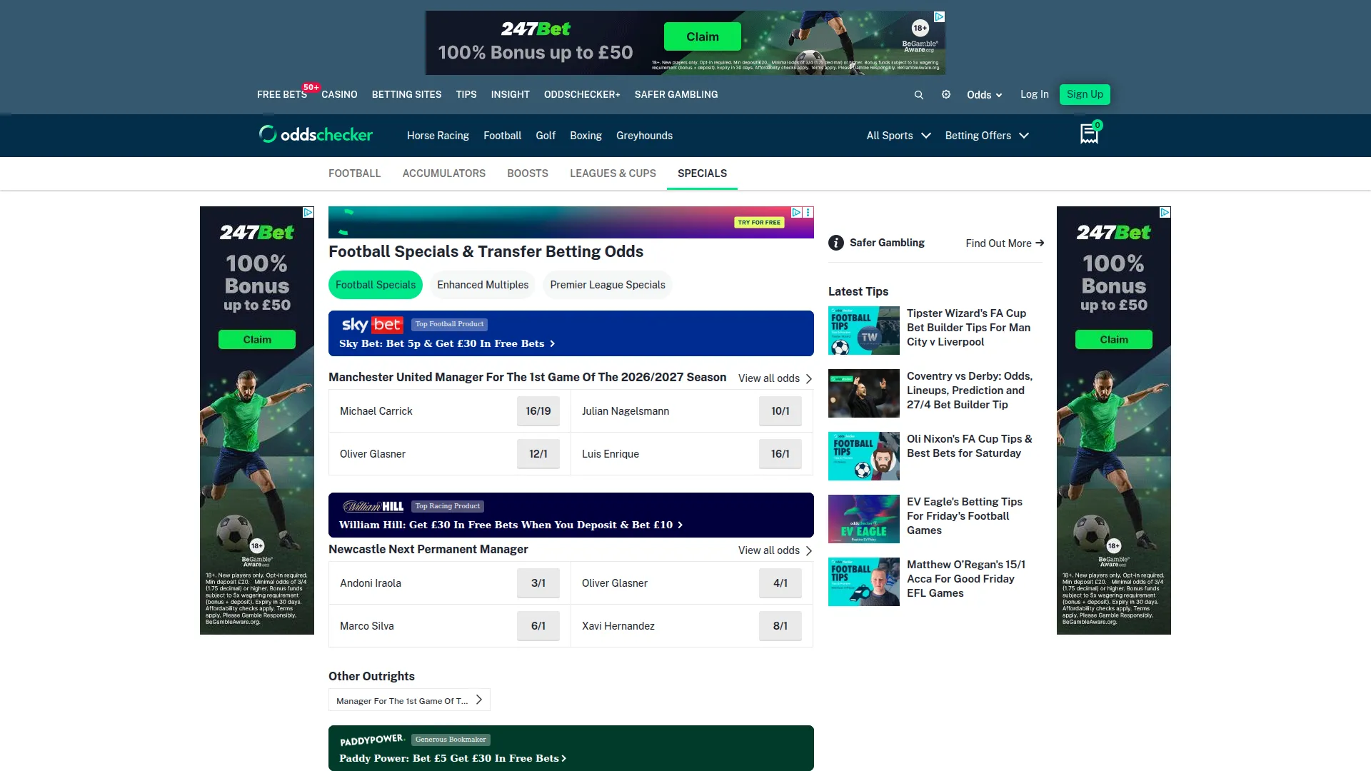The height and width of the screenshot is (771, 1371).
Task: Switch to the Accumulators tab
Action: coord(444,173)
